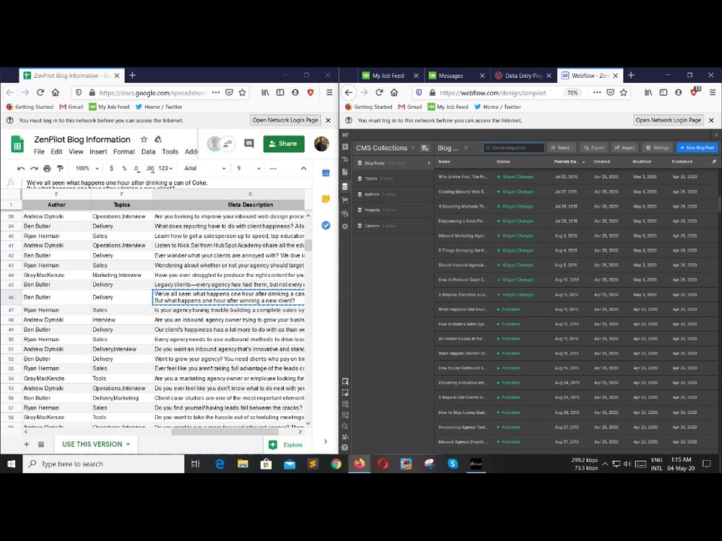The image size is (722, 541).
Task: Open the comment history icon in Sheets
Action: (249, 144)
